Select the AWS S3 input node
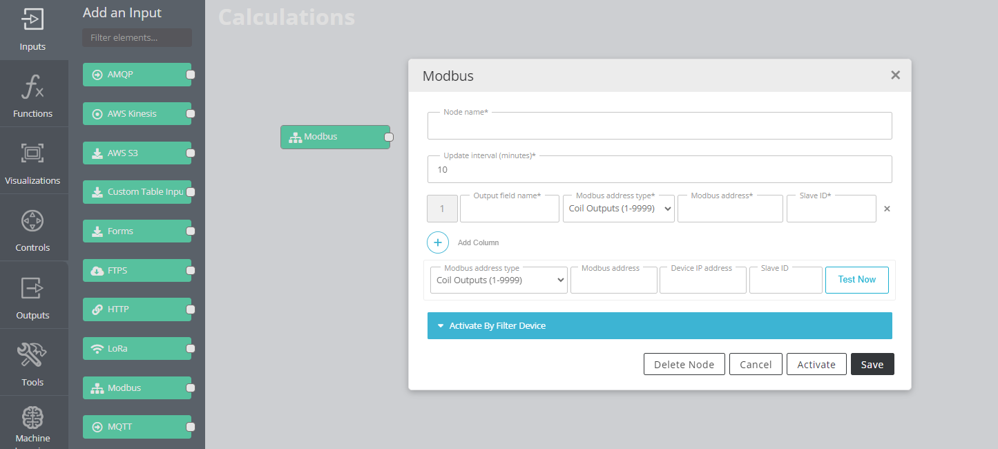This screenshot has height=449, width=998. 137,153
